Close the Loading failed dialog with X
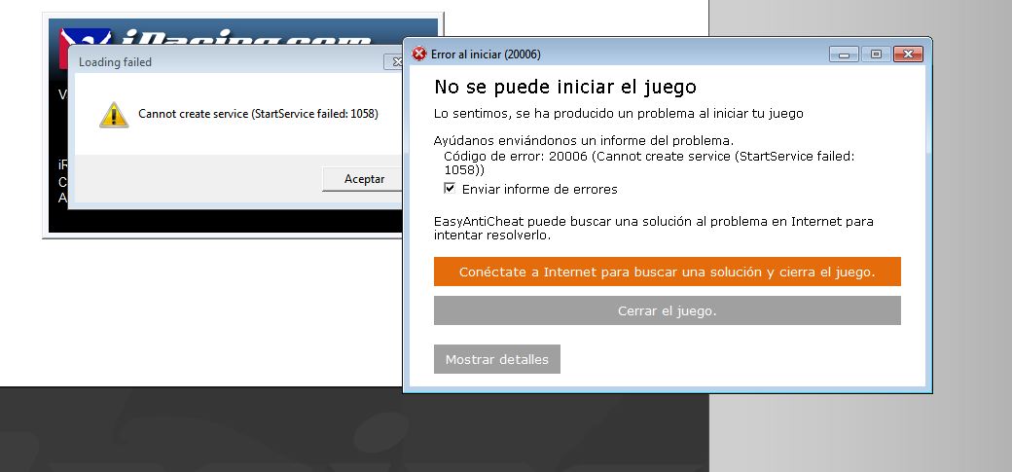 [394, 62]
